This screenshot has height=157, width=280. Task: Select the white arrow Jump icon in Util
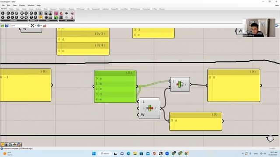[66, 17]
